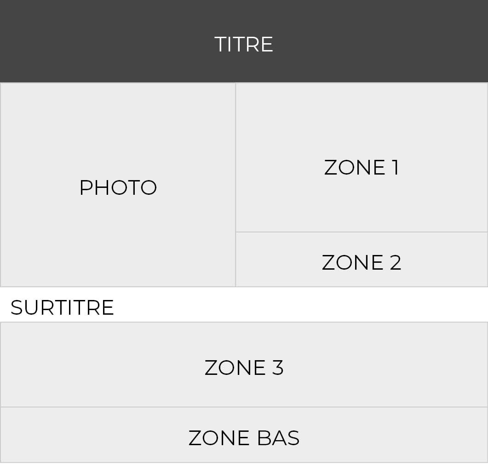Click the divider between PHOTO and ZONE 1
488x464 pixels.
(x=235, y=184)
